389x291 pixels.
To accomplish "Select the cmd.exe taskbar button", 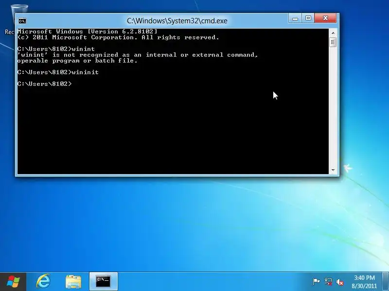I will pyautogui.click(x=103, y=281).
